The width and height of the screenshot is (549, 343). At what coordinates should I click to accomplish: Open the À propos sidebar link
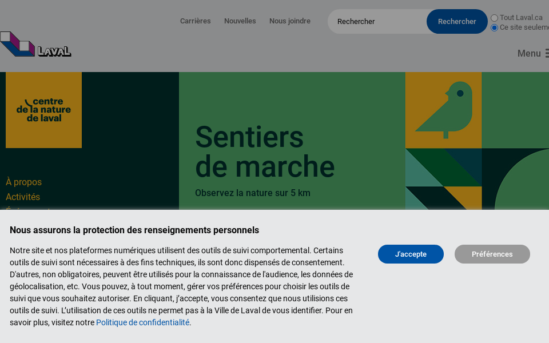tap(24, 182)
